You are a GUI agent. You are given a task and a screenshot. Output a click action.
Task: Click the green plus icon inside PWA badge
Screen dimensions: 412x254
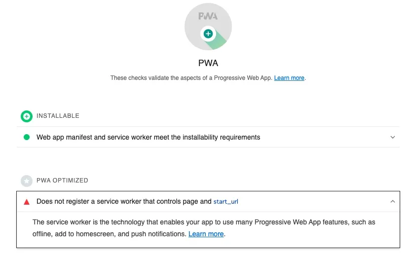point(208,34)
